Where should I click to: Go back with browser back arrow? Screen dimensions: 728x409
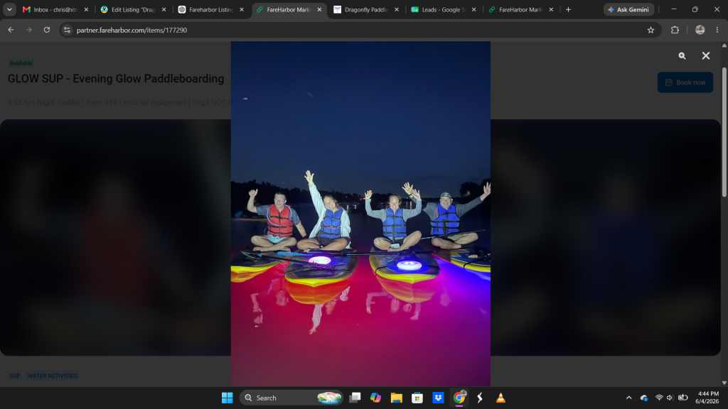tap(11, 30)
